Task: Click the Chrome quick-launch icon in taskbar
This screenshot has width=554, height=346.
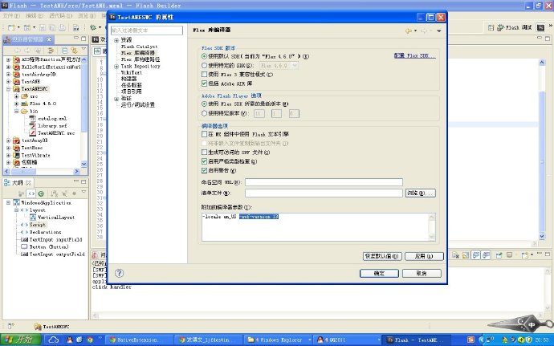Action: pyautogui.click(x=90, y=340)
